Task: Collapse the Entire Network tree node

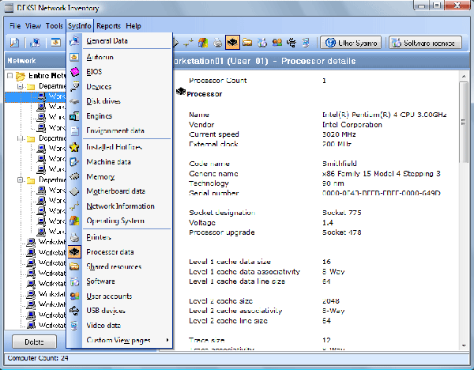Action: (9, 77)
